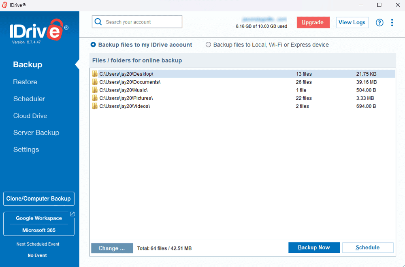Open Settings in the sidebar
The image size is (405, 267).
(26, 150)
